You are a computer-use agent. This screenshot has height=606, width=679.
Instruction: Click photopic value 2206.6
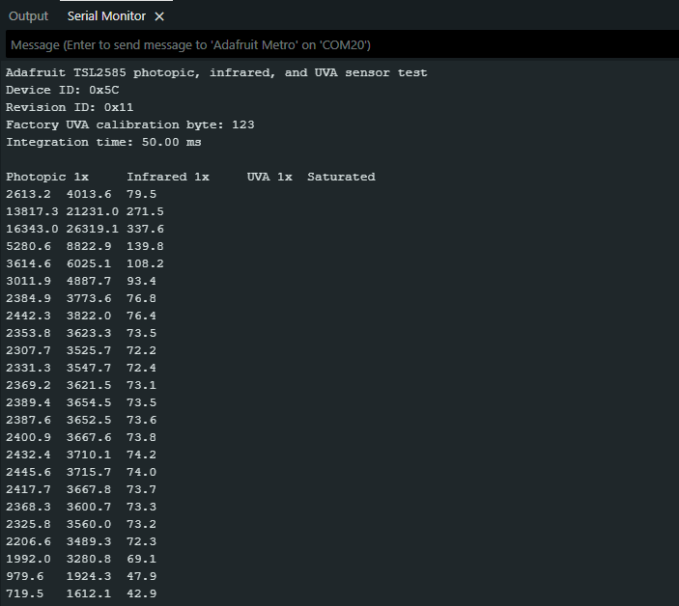[x=28, y=541]
